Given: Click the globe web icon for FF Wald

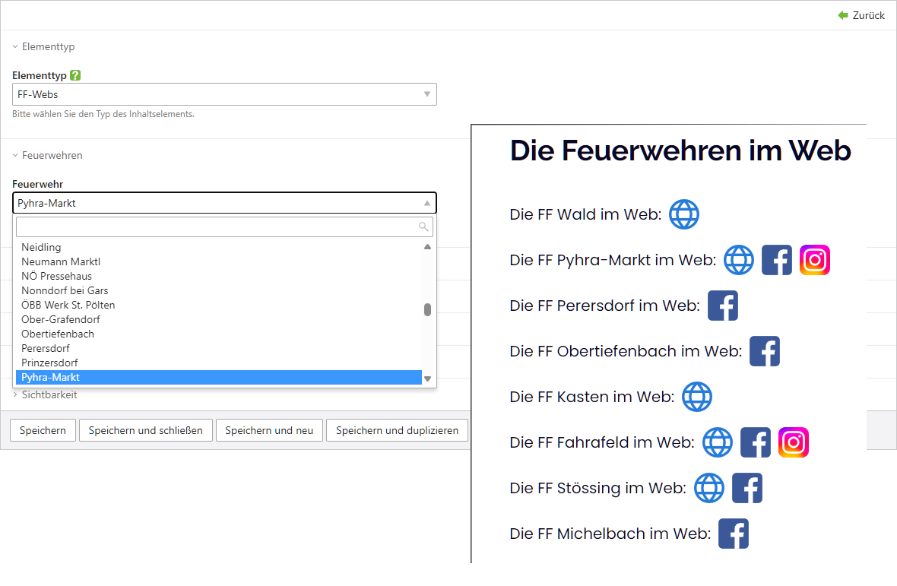Looking at the screenshot, I should [683, 214].
